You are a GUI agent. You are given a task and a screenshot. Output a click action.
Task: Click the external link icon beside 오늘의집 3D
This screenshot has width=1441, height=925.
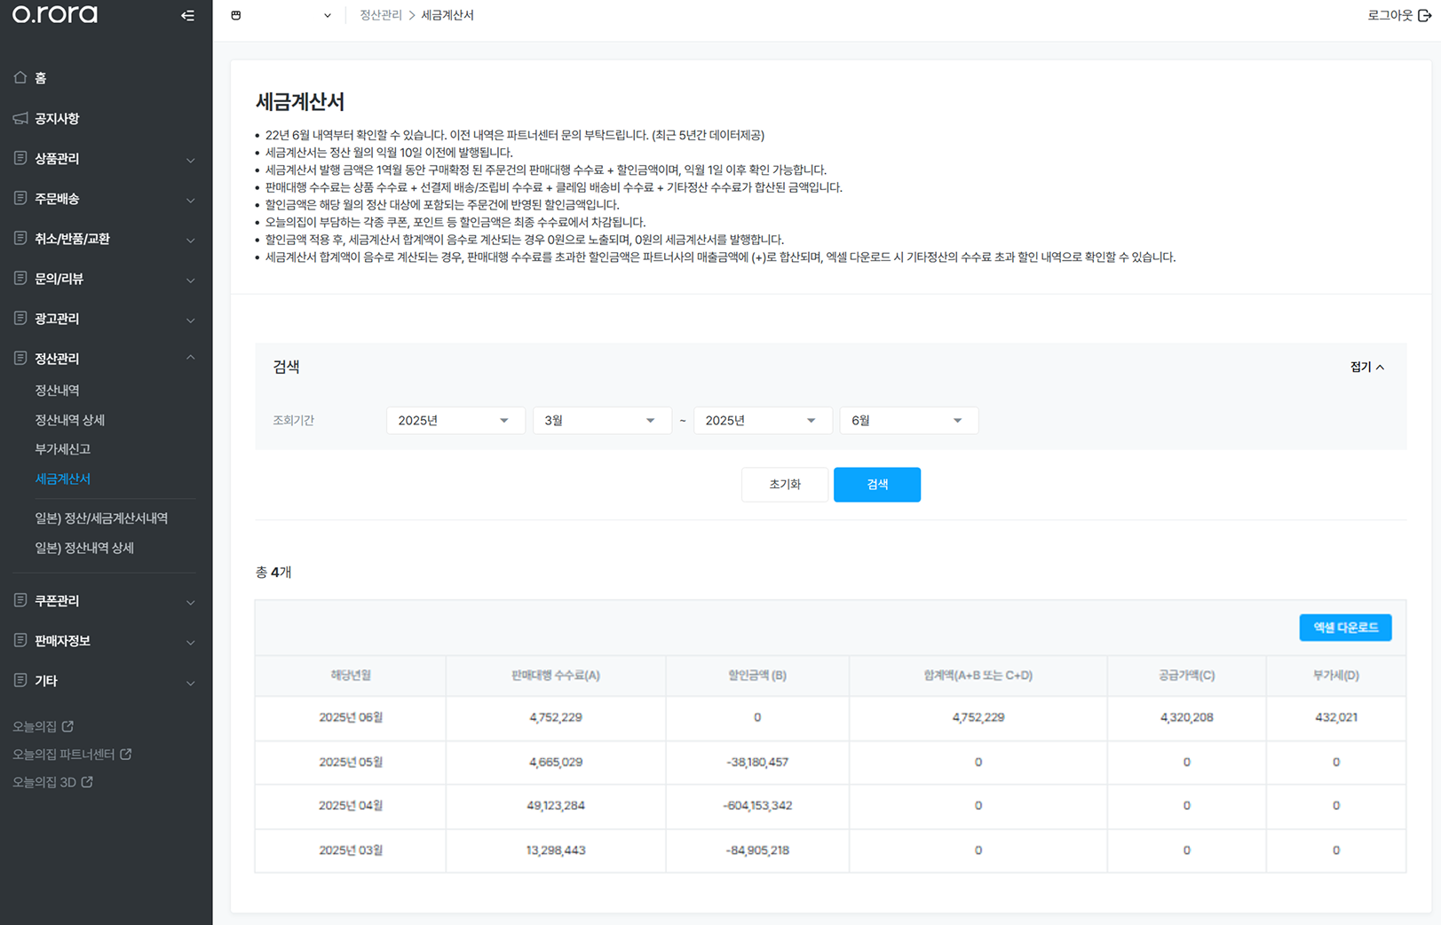[87, 782]
